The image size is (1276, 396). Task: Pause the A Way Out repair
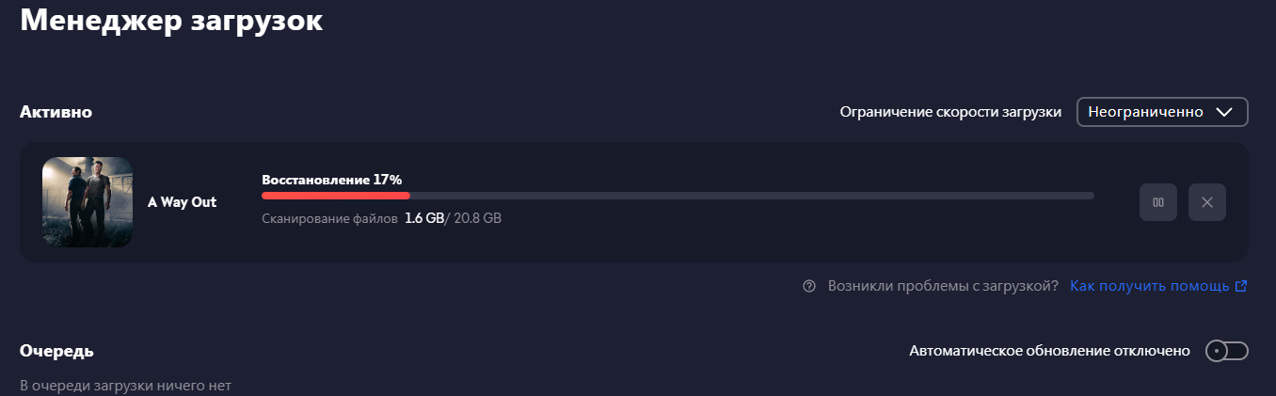point(1158,202)
